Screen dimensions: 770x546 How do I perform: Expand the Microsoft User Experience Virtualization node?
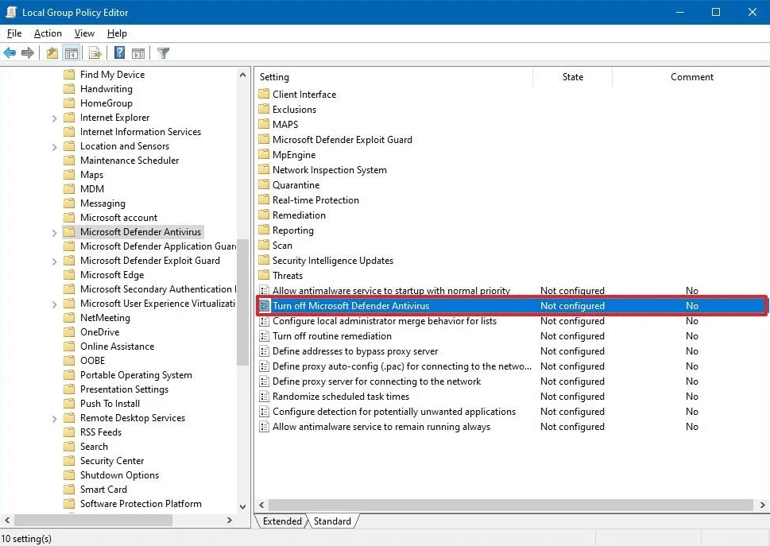[55, 304]
